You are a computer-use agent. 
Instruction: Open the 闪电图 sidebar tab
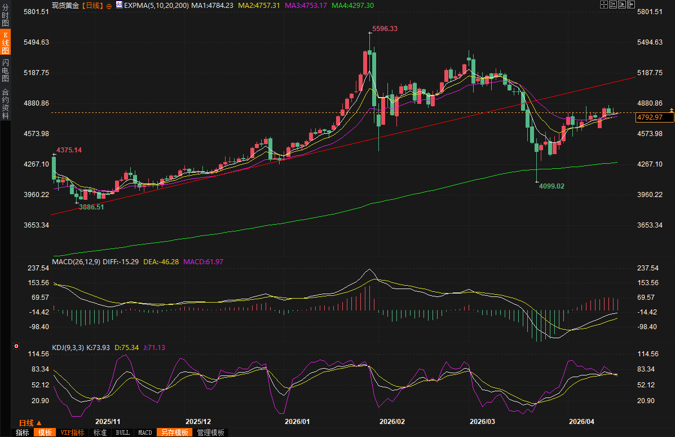point(5,71)
